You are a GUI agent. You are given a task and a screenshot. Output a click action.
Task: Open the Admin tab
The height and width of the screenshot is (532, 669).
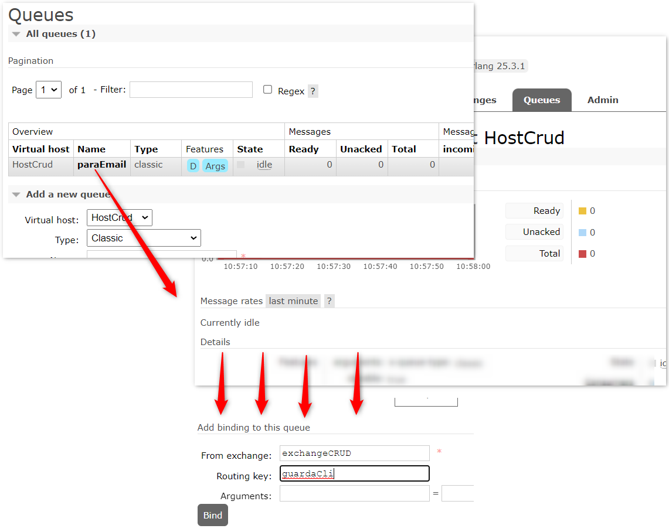pyautogui.click(x=603, y=100)
